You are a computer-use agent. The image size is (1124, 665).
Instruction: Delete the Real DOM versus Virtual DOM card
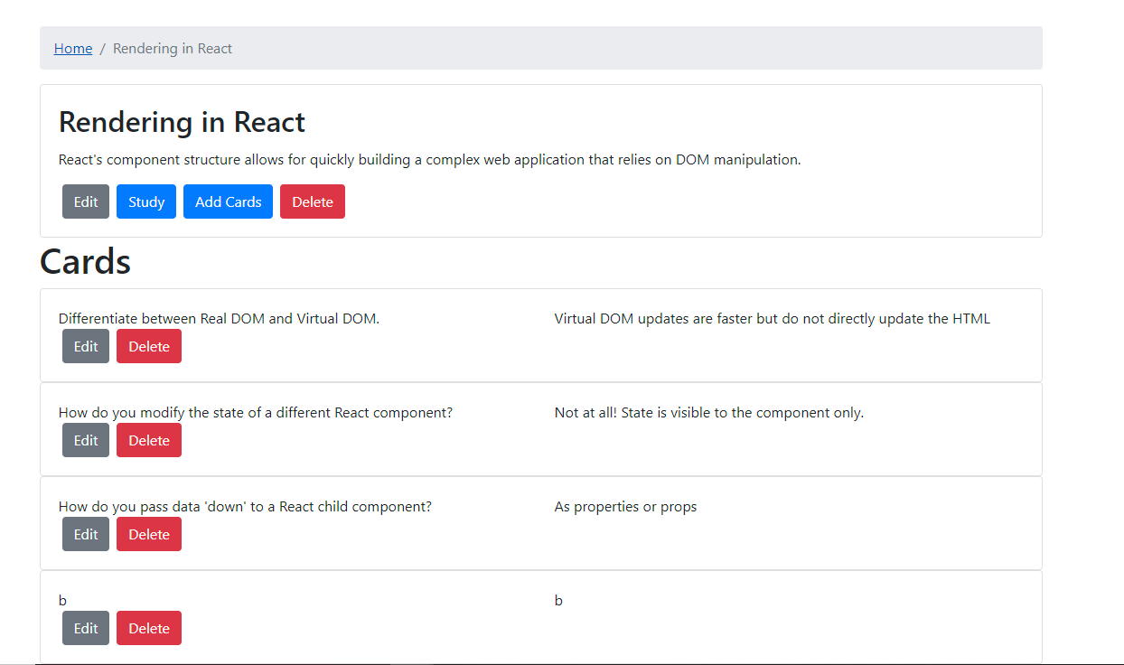click(x=148, y=345)
